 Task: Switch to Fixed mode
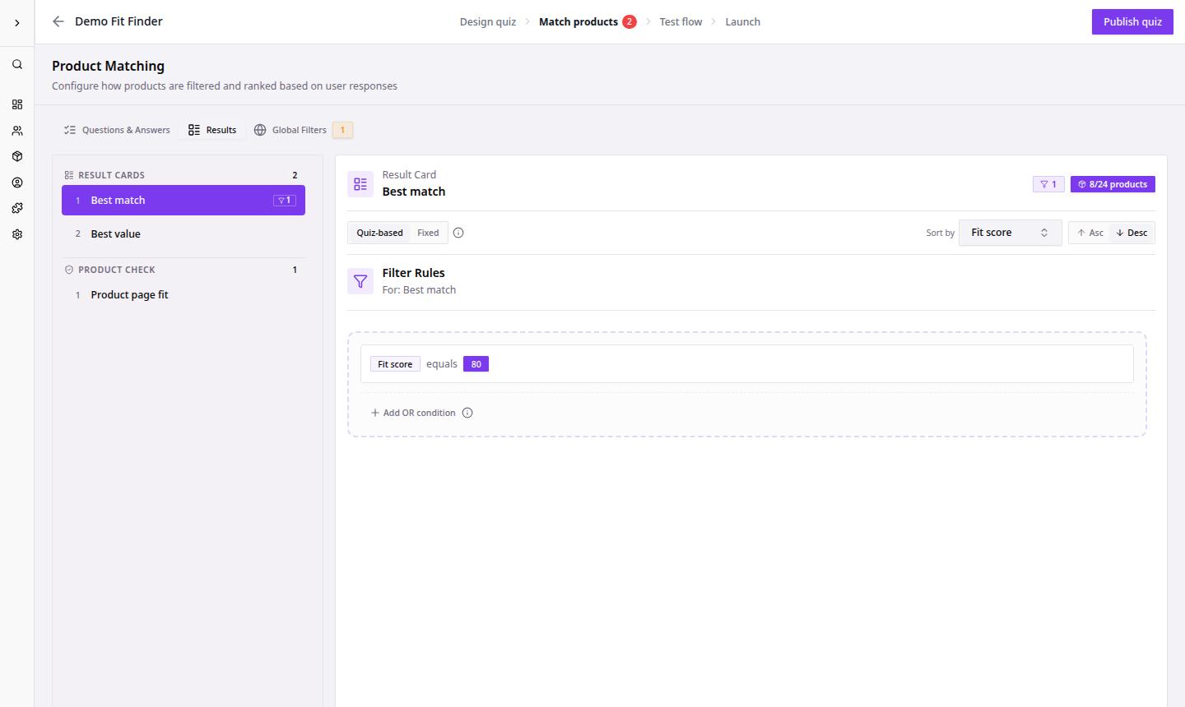pyautogui.click(x=428, y=233)
